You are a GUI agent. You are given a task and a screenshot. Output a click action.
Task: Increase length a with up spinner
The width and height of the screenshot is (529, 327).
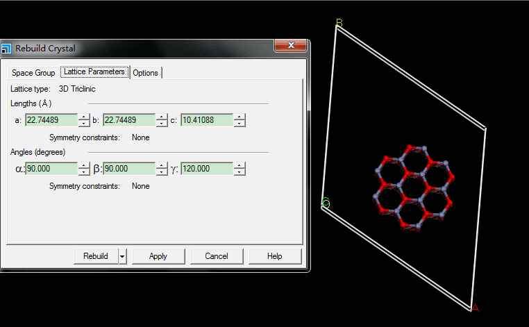pos(84,117)
